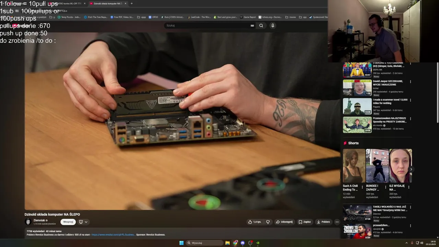
Task: Click the YouTube search magnifier button
Action: (x=261, y=25)
